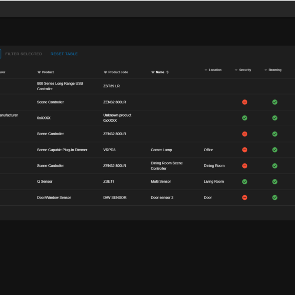295x295 pixels.
Task: Select the Q Sensor product row
Action: (x=44, y=181)
